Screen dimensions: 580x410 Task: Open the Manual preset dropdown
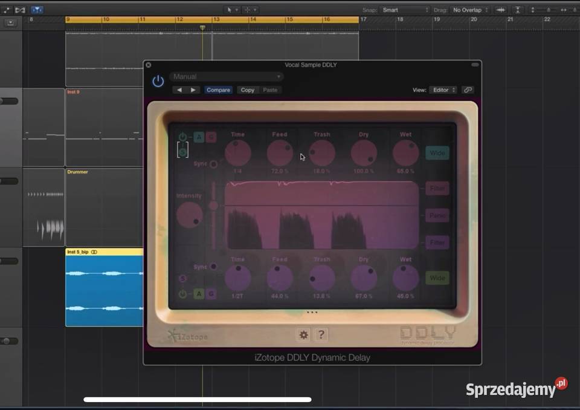pos(227,76)
